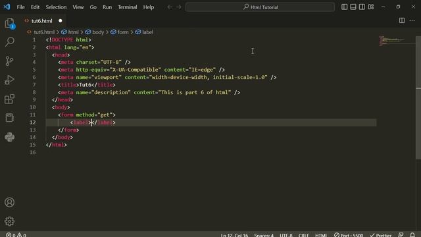Click the meta viewport line
The image size is (421, 237).
click(x=167, y=77)
